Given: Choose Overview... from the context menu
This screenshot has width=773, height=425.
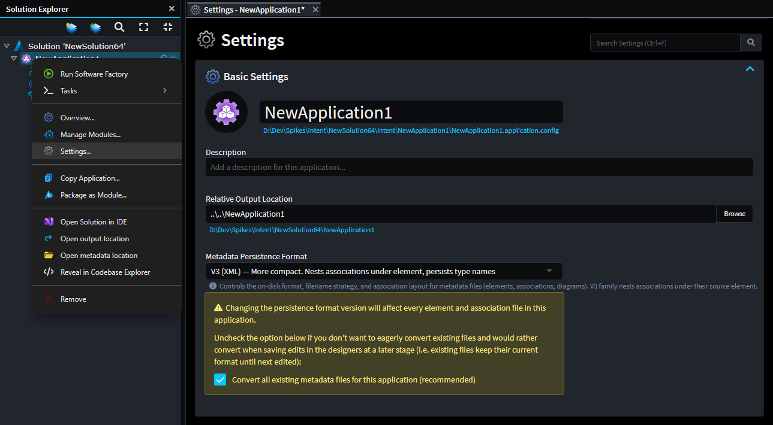Looking at the screenshot, I should click(107, 118).
